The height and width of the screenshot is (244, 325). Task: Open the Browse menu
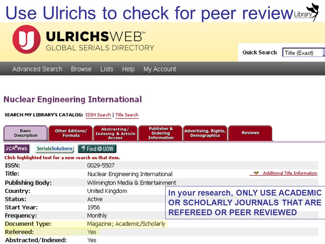pos(81,69)
